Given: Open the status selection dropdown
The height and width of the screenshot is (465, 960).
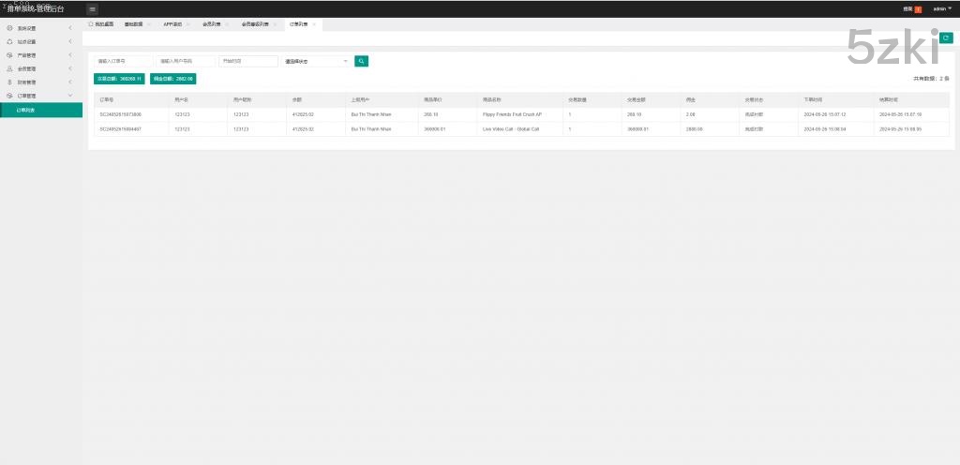Looking at the screenshot, I should coord(316,61).
